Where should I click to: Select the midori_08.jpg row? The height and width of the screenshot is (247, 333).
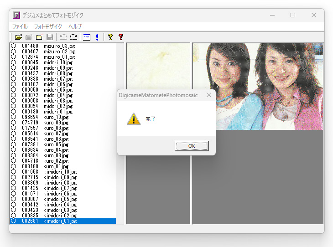click(63, 73)
